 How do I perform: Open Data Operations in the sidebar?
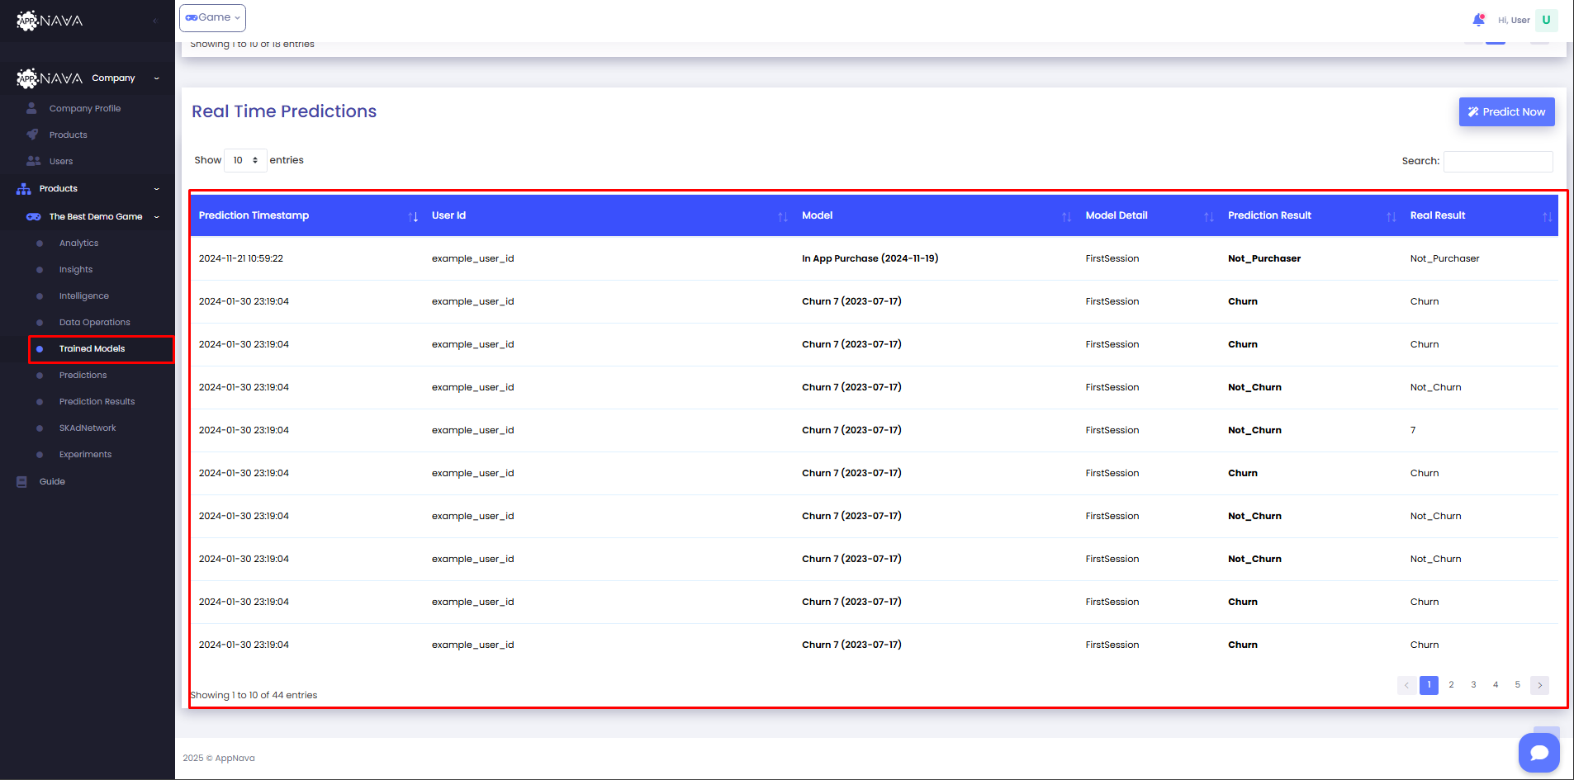tap(95, 322)
